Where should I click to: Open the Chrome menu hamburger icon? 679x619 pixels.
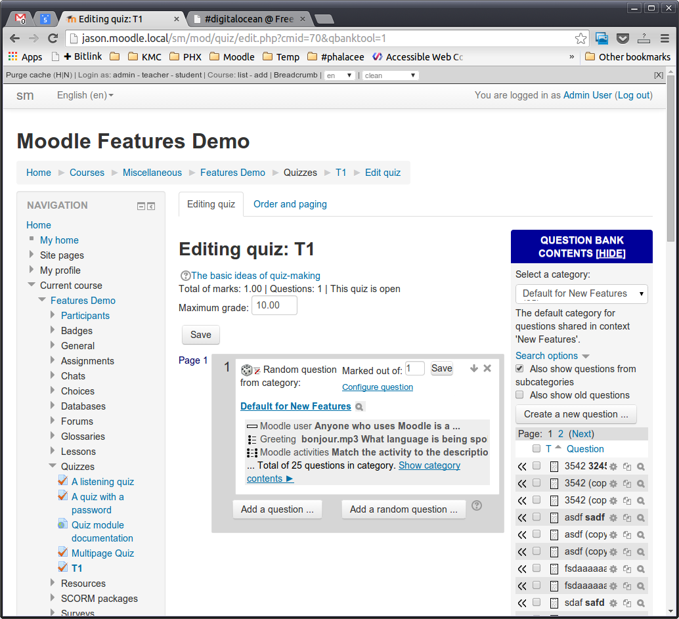(x=665, y=39)
